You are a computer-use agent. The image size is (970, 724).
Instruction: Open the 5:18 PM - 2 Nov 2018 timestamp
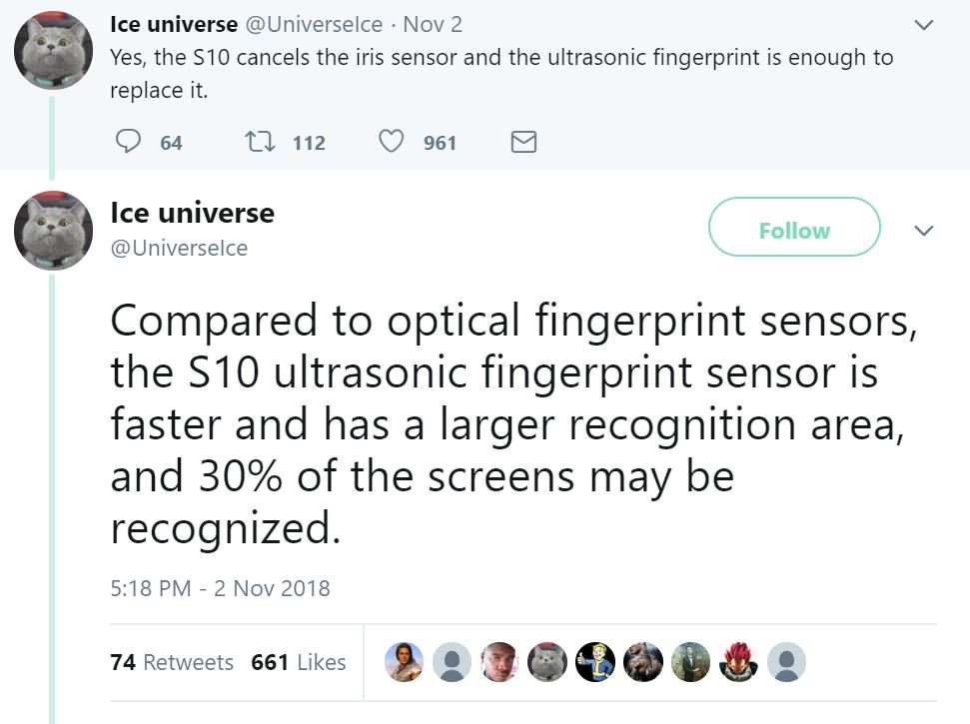click(x=220, y=588)
